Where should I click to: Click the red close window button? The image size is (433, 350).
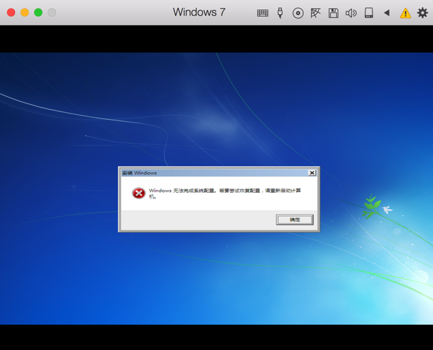pyautogui.click(x=11, y=12)
